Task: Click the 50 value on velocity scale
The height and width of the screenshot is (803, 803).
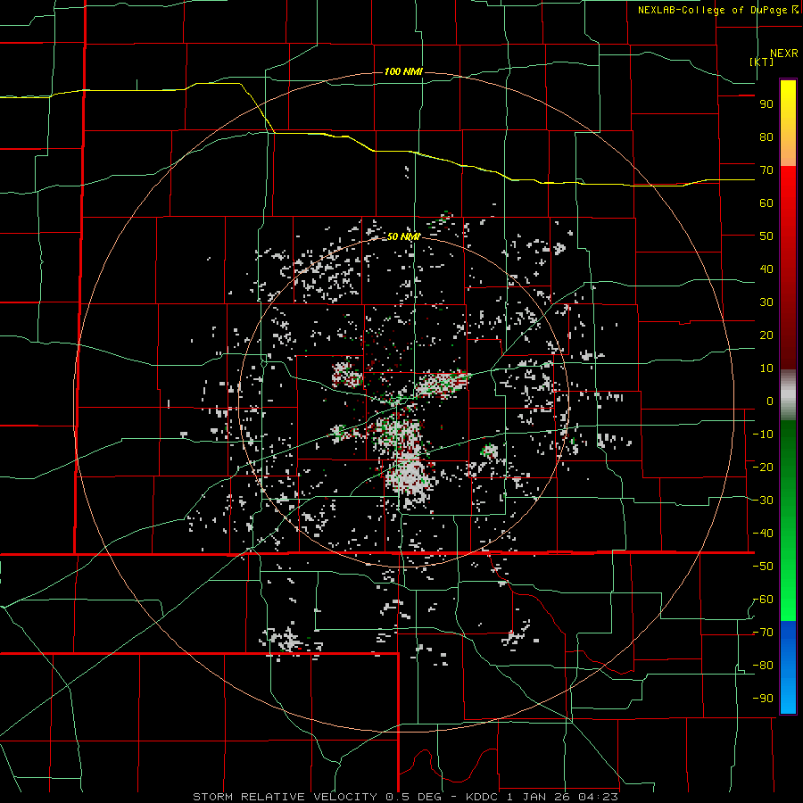Action: pyautogui.click(x=766, y=236)
